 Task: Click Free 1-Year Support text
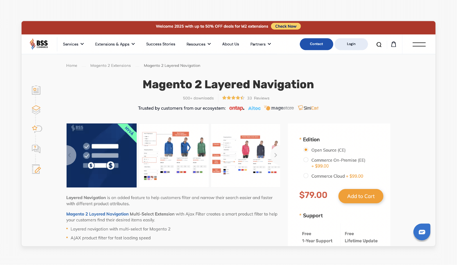(317, 237)
